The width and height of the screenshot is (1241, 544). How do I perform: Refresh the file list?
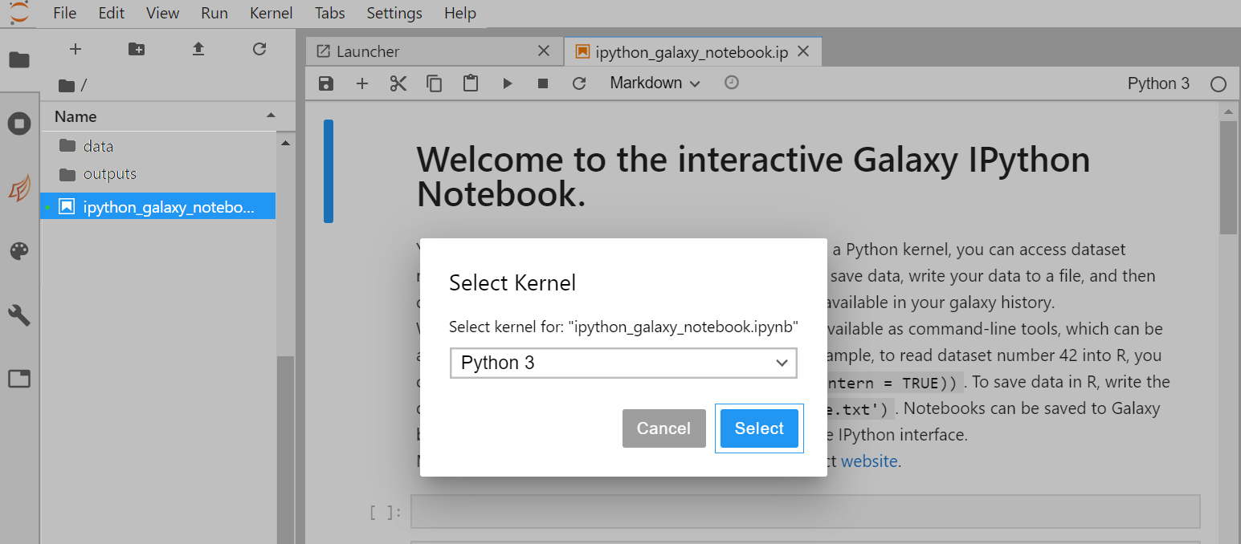click(x=259, y=49)
